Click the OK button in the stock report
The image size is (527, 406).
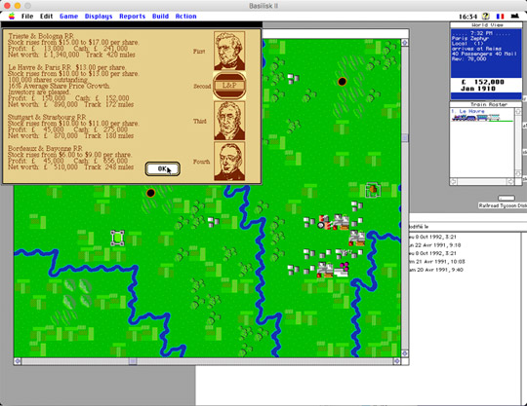tap(163, 169)
